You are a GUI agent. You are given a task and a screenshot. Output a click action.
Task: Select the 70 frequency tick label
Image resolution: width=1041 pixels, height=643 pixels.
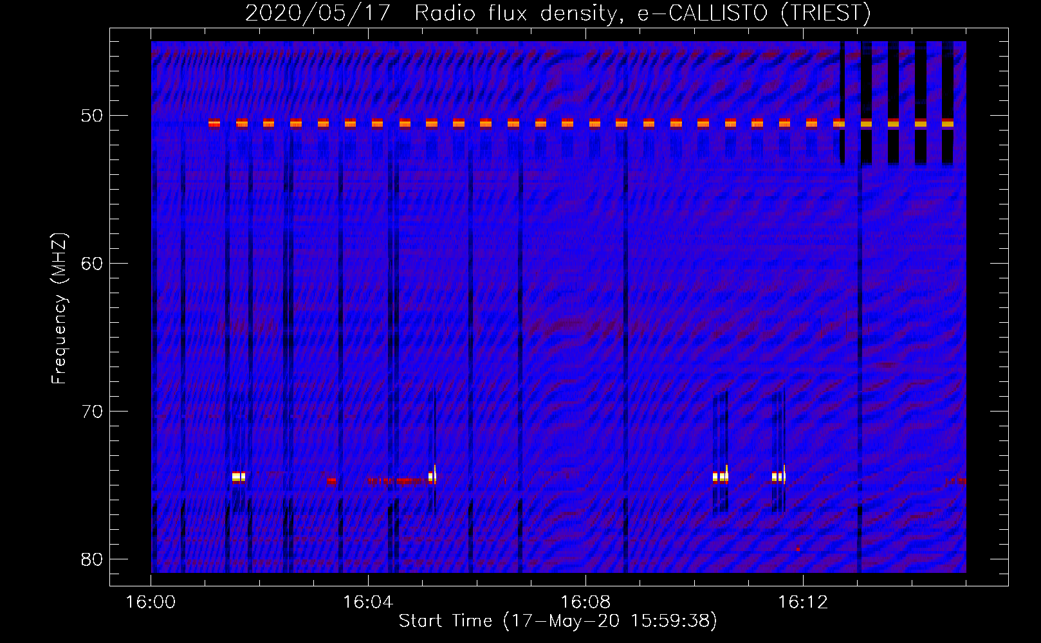[93, 412]
